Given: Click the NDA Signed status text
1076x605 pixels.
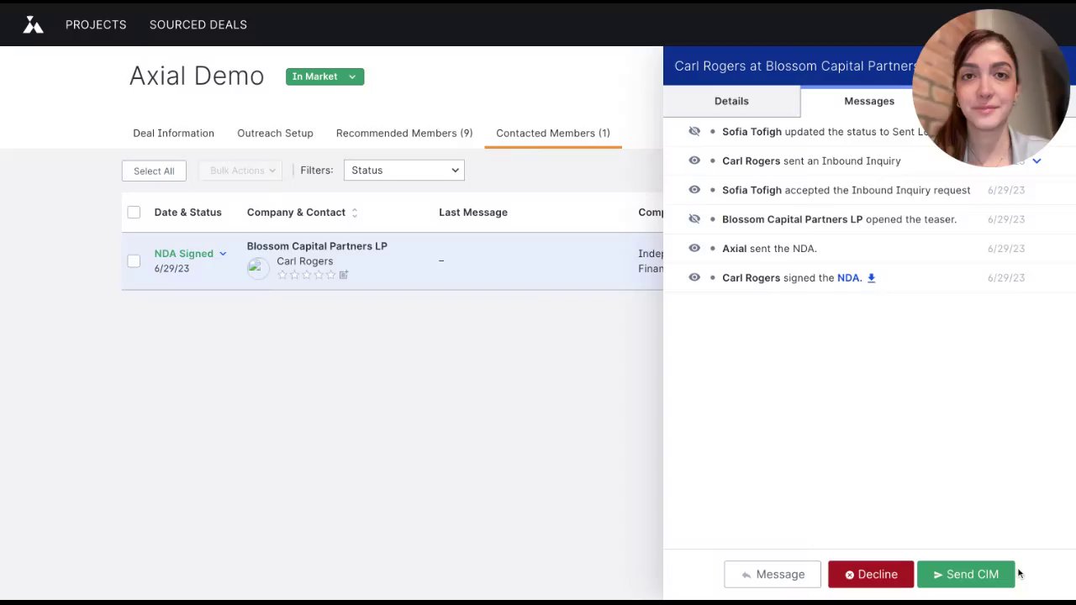Looking at the screenshot, I should point(183,254).
